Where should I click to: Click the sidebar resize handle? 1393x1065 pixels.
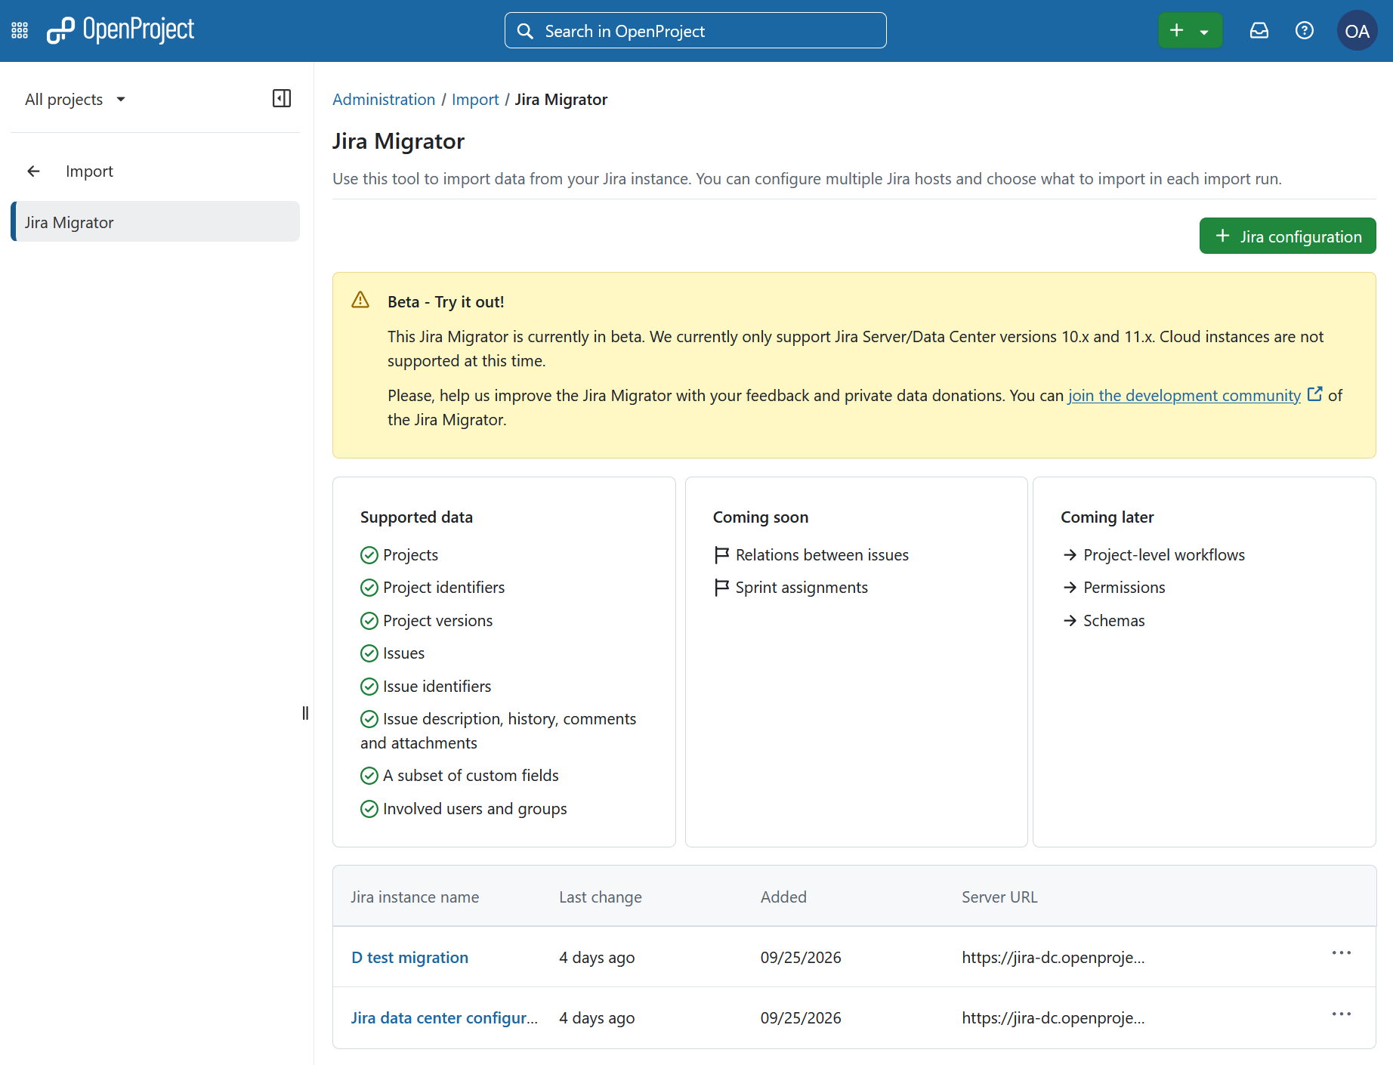click(305, 713)
